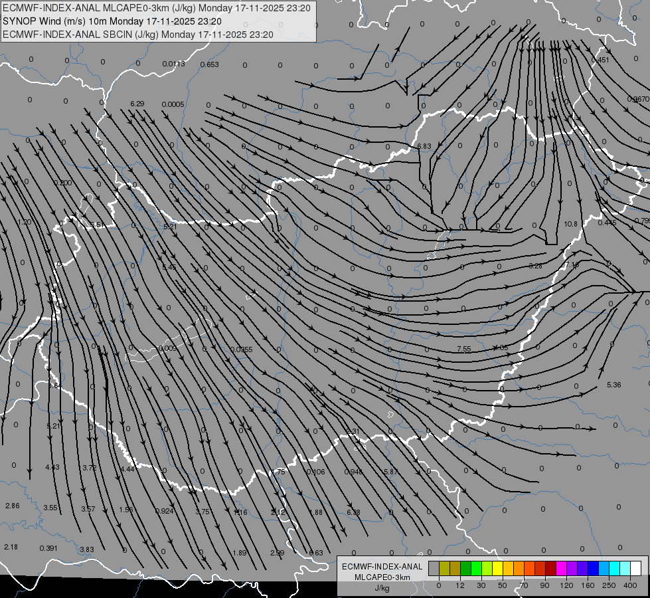This screenshot has height=598, width=650.
Task: Click the 0.445 value on the map
Action: click(x=608, y=223)
